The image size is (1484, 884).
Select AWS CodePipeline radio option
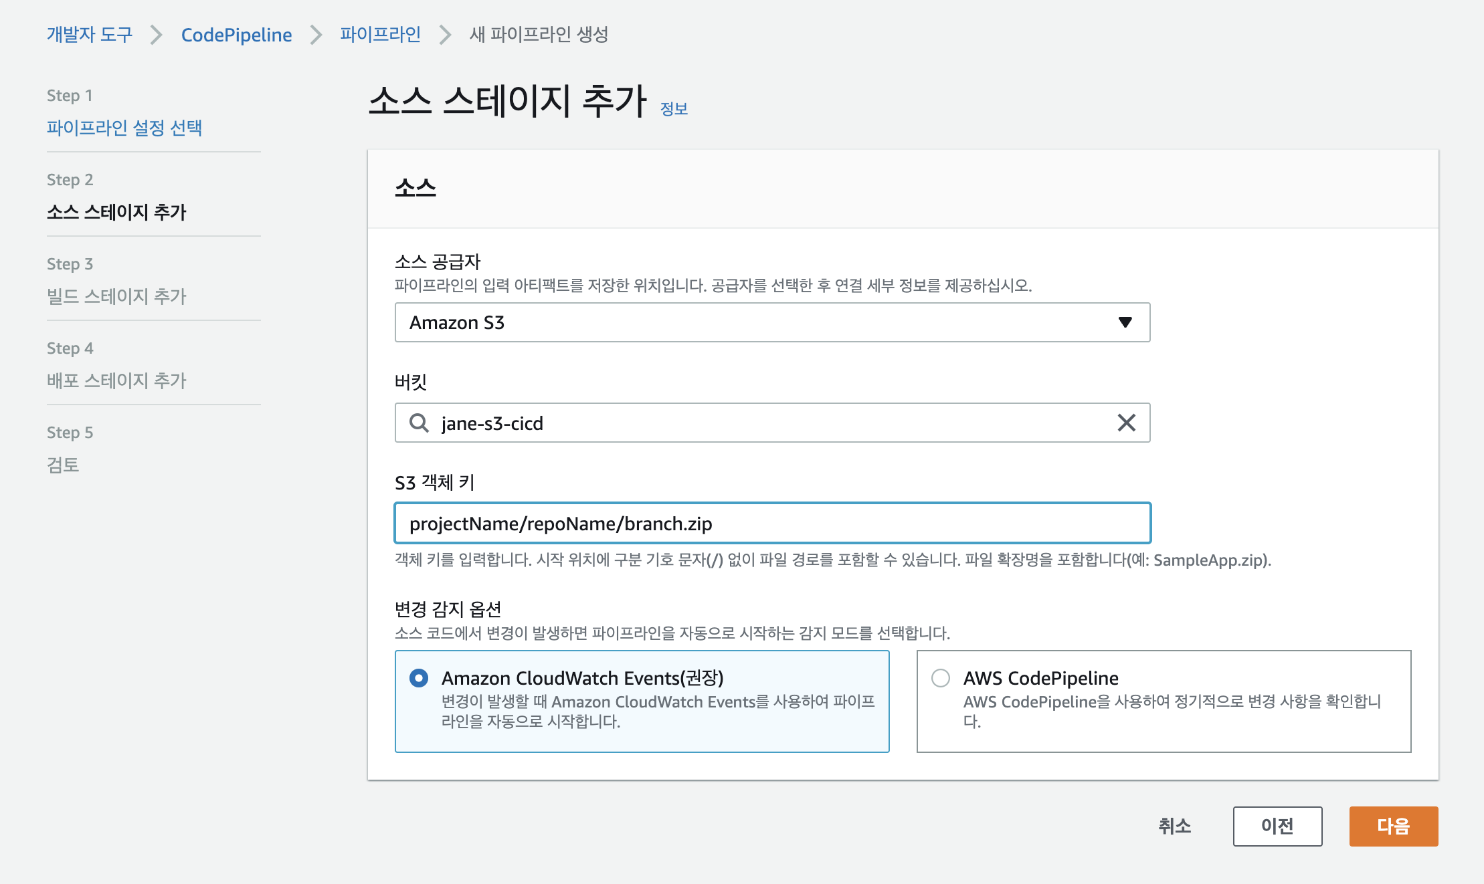pos(941,678)
